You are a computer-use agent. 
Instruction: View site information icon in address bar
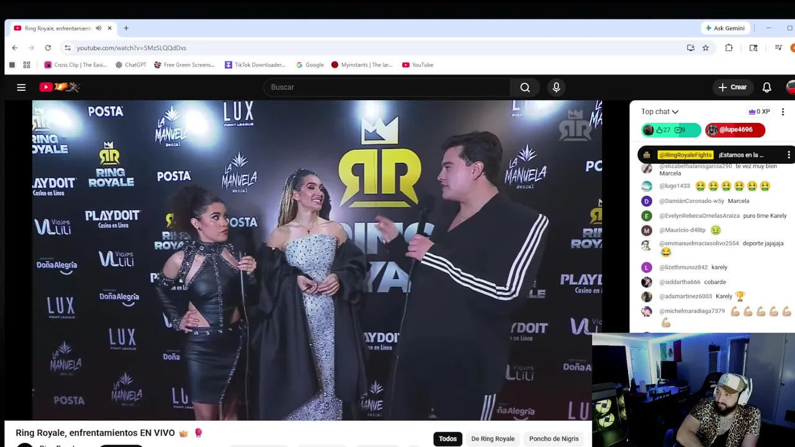pyautogui.click(x=68, y=48)
